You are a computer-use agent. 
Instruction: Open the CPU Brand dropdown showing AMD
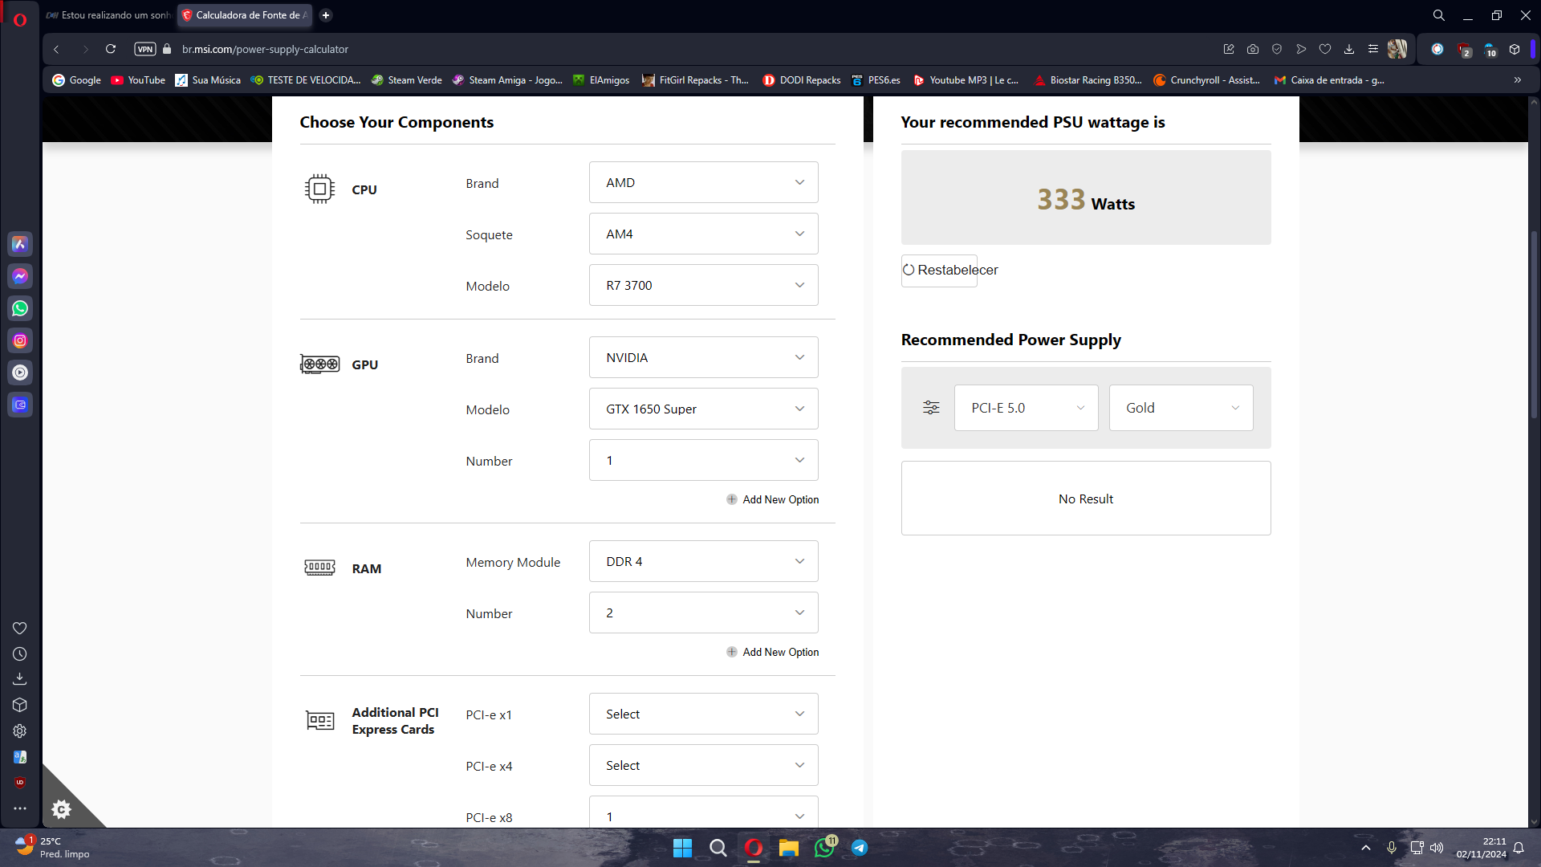point(704,182)
